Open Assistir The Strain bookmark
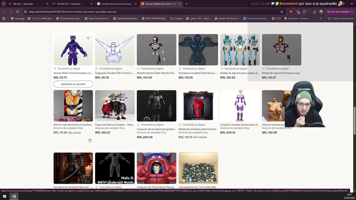Viewport: 356px width, 200px height. [227, 18]
